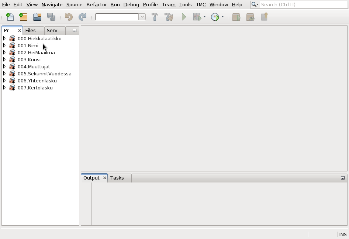Click the Undo arrow icon
349x239 pixels.
pos(69,17)
